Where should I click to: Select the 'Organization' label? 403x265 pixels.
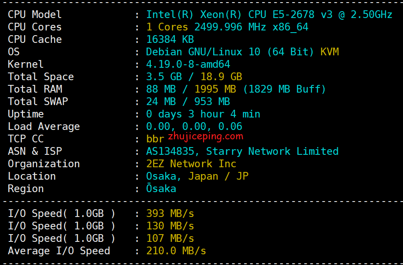tap(44, 164)
